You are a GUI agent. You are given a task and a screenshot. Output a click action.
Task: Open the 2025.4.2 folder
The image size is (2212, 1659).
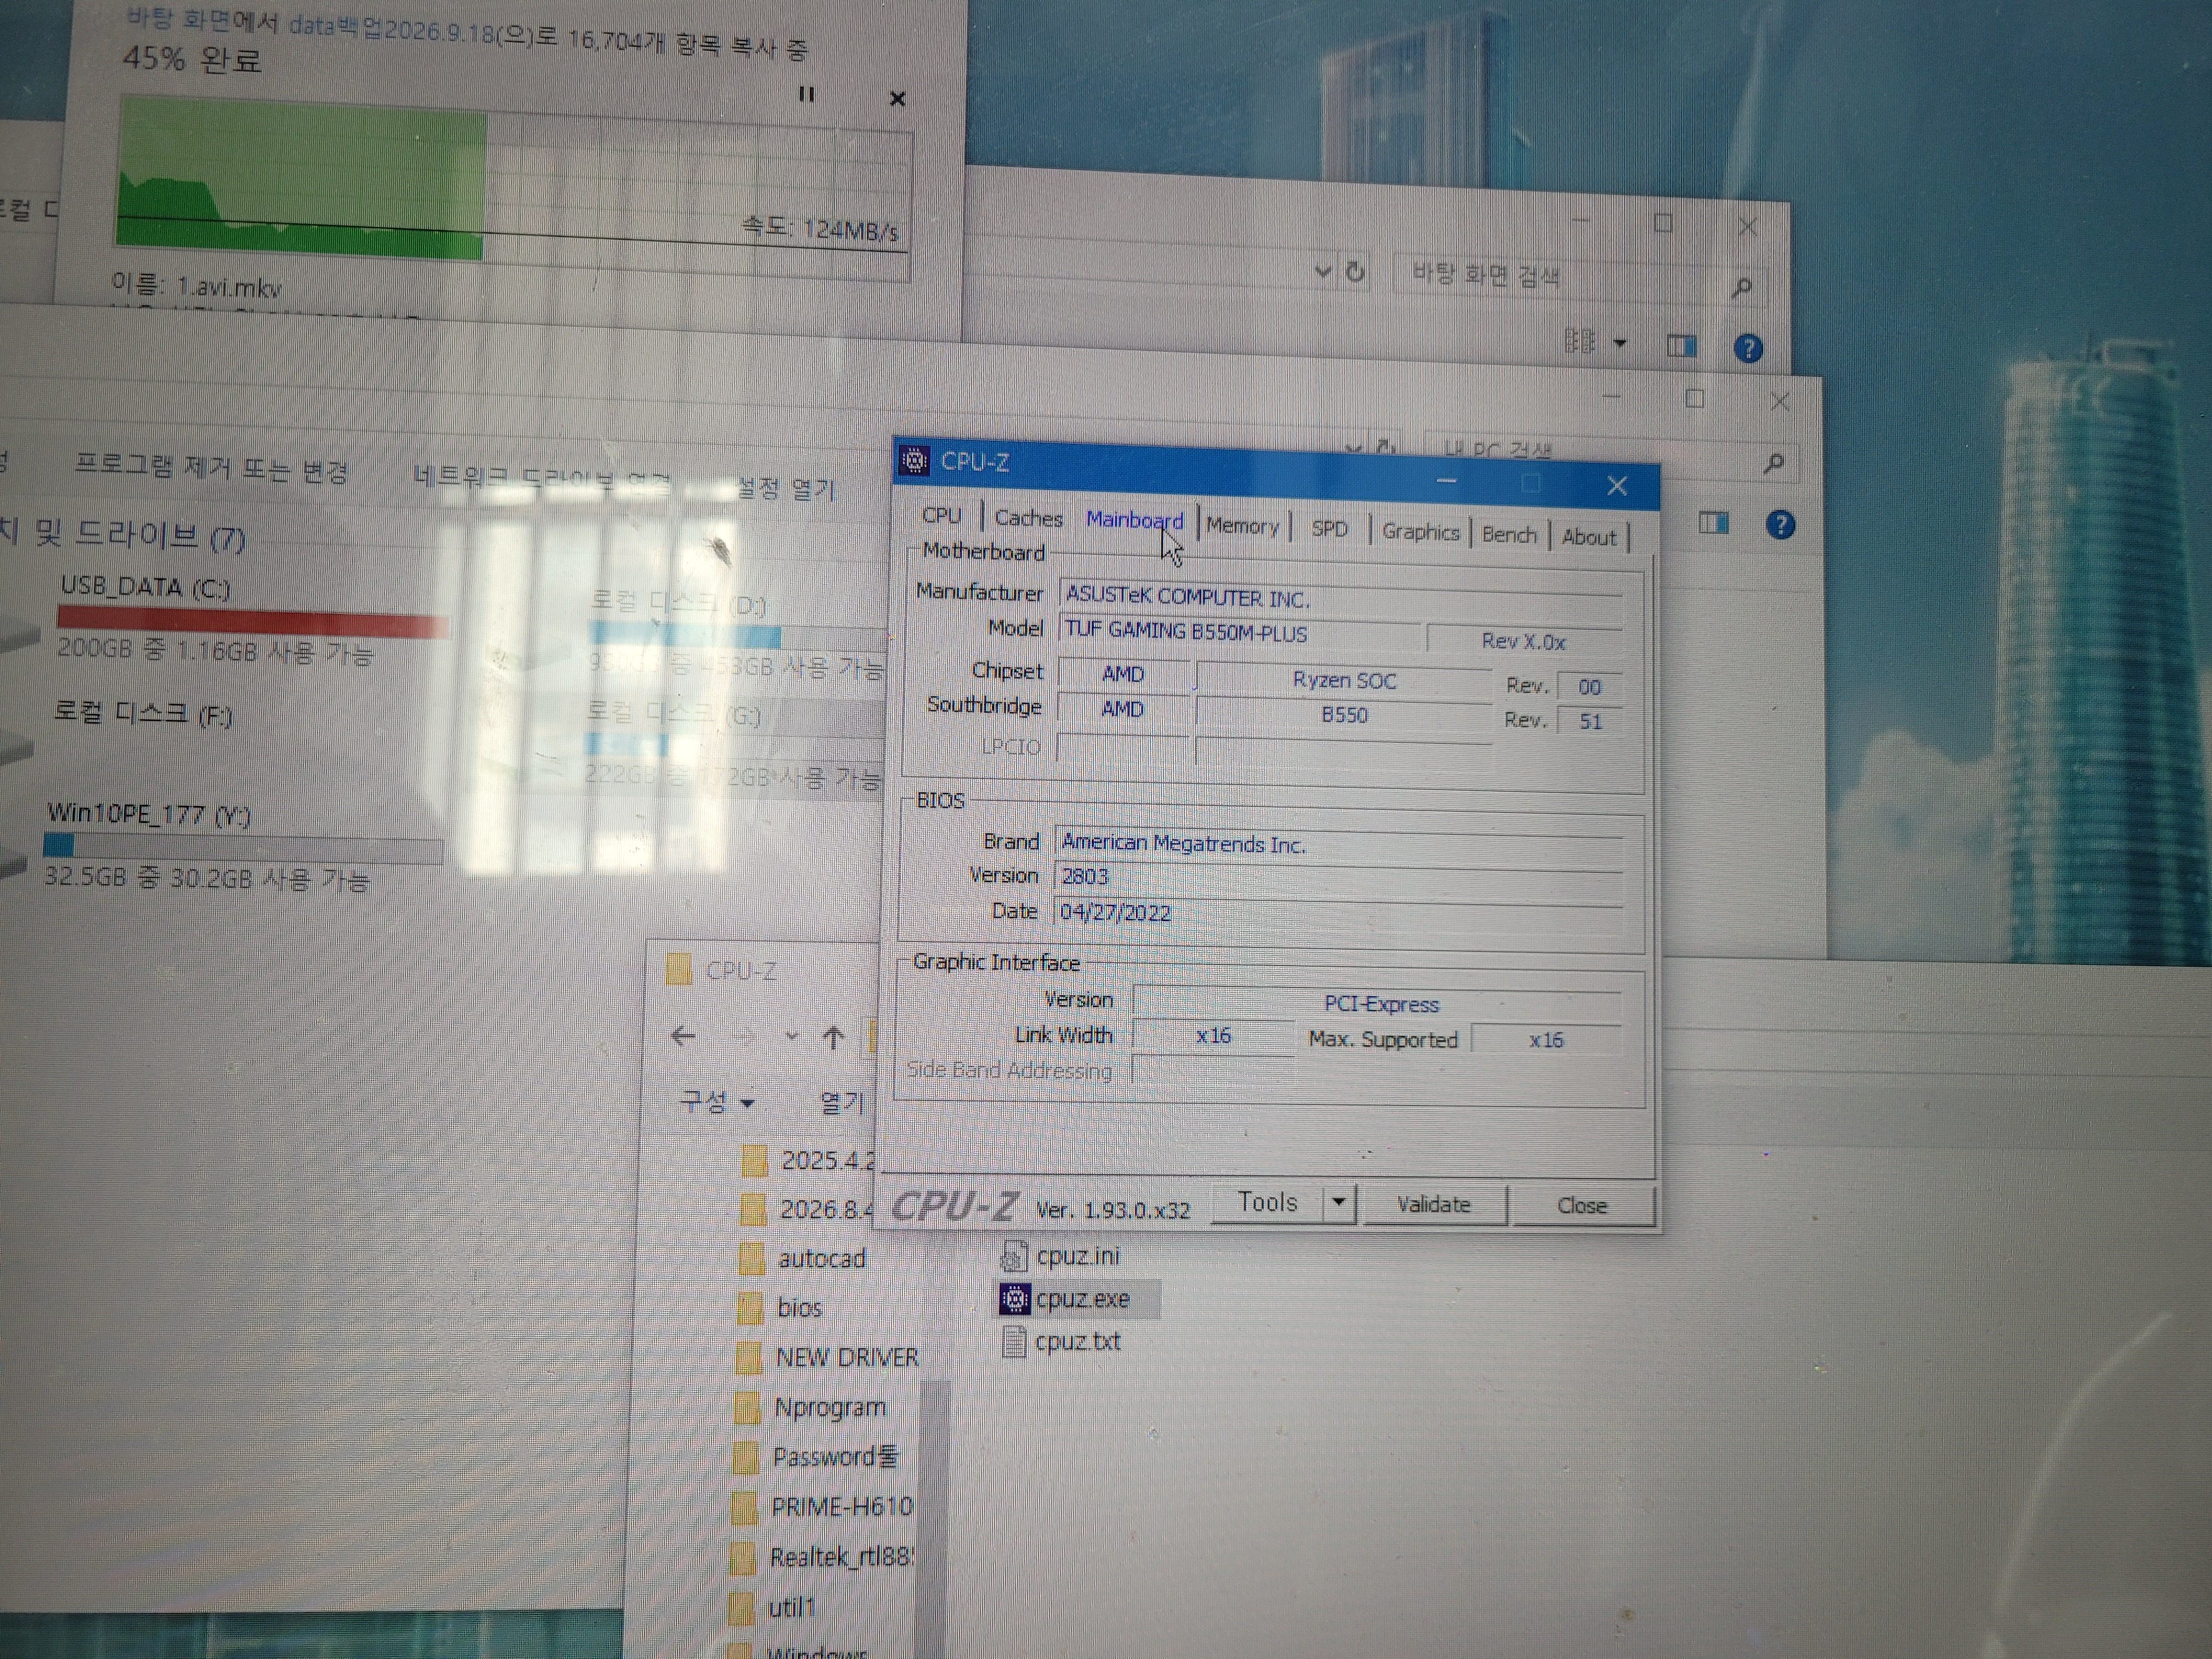(809, 1160)
